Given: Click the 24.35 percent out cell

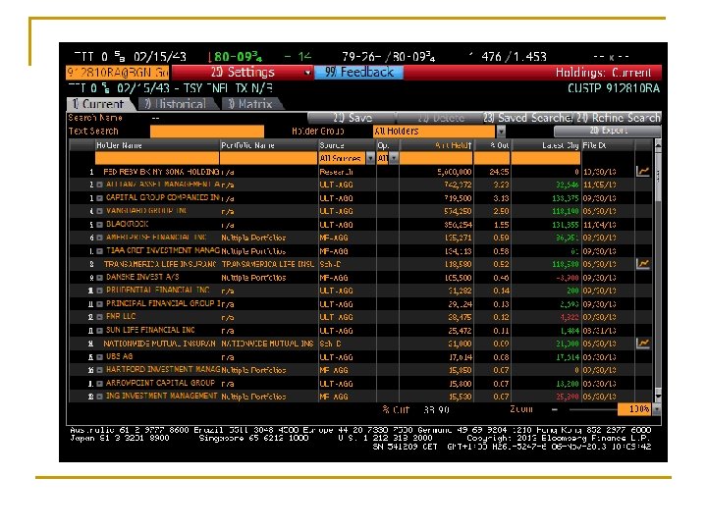Looking at the screenshot, I should point(499,172).
